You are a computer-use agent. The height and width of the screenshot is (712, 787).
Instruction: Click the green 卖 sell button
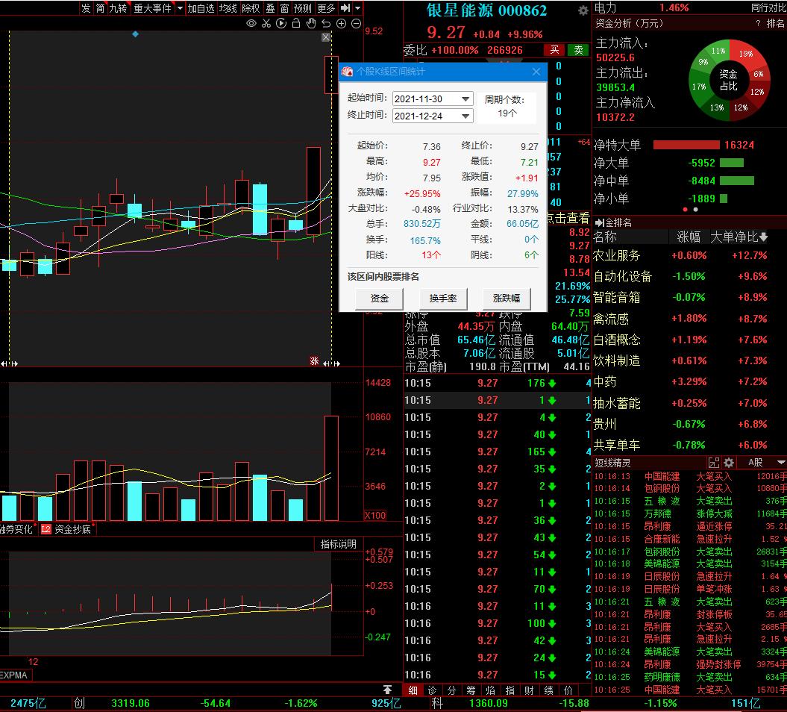click(x=578, y=49)
